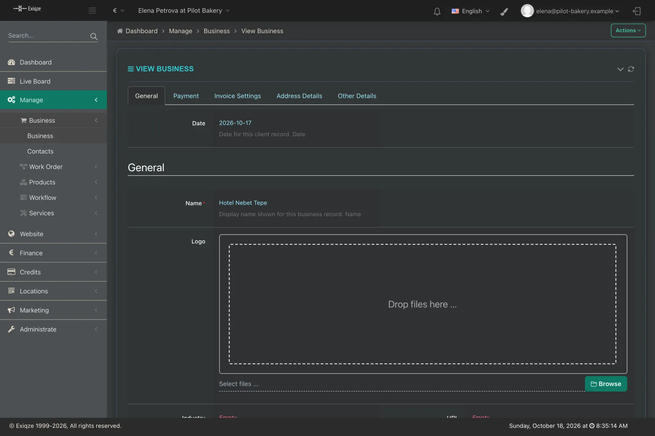Collapse the View Business panel chevron
This screenshot has height=436, width=655.
point(620,69)
